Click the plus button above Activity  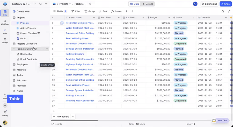(5, 105)
